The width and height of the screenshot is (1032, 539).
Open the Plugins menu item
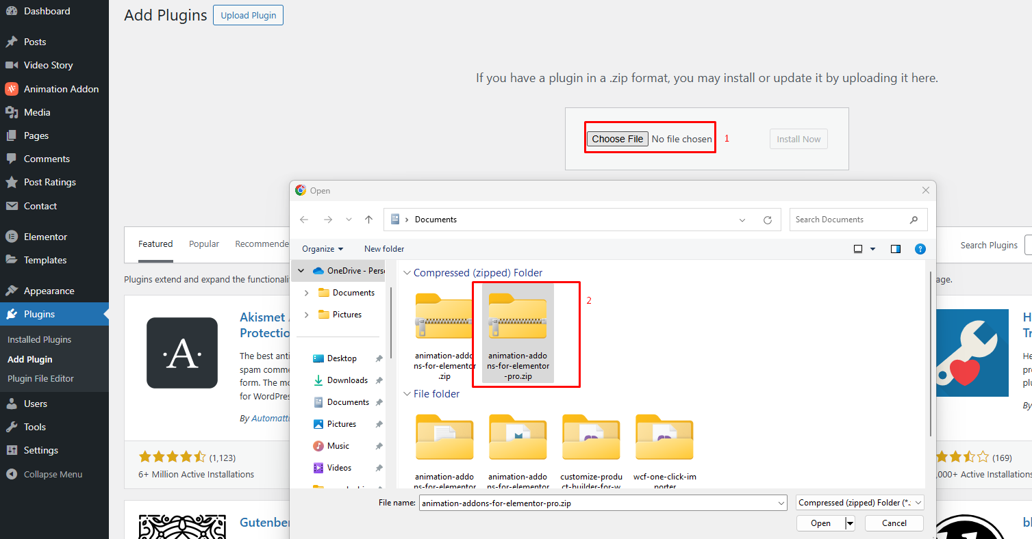pyautogui.click(x=54, y=314)
